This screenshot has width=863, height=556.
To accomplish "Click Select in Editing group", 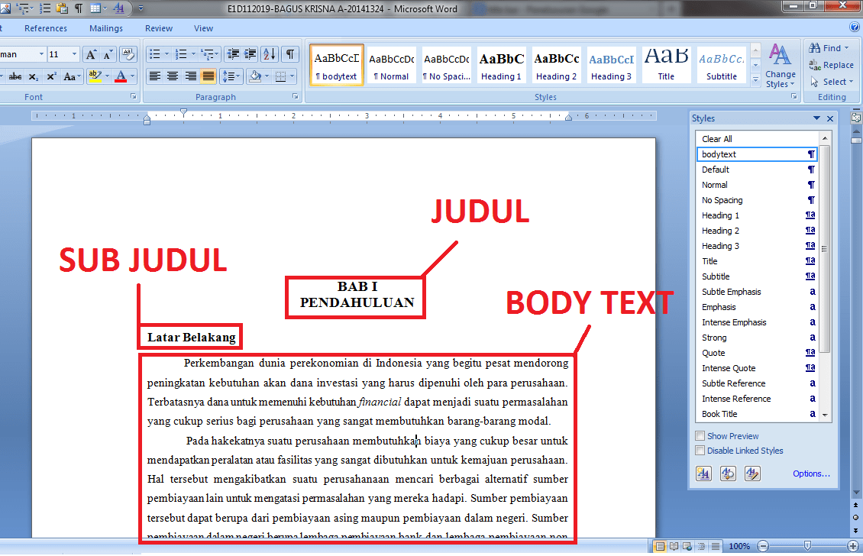I will pos(831,82).
